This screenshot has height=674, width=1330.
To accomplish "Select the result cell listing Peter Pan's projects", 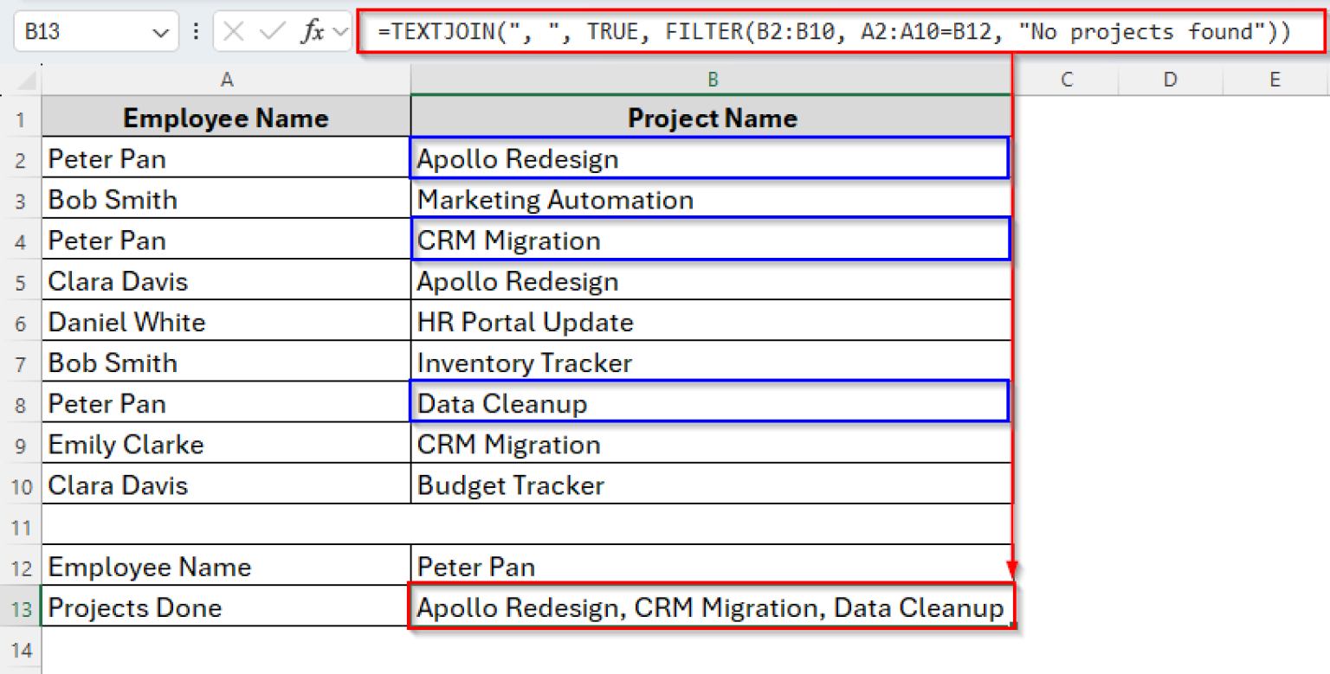I will 711,607.
